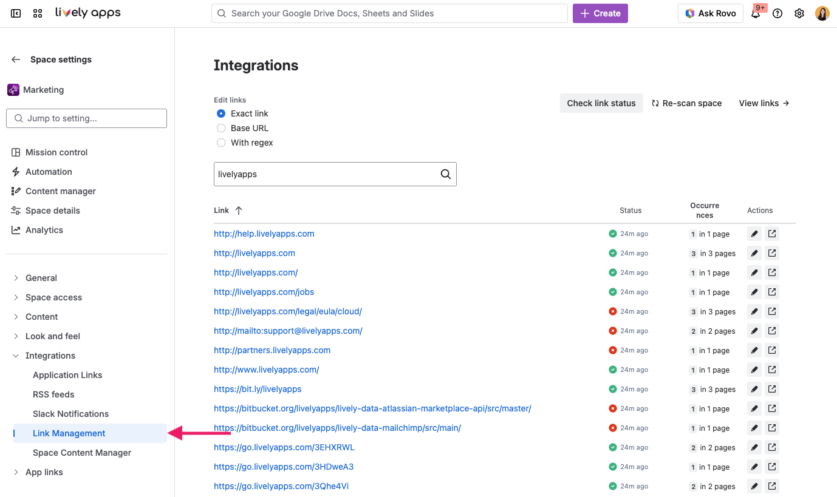Open Slack Notifications settings
The height and width of the screenshot is (497, 837).
(70, 413)
